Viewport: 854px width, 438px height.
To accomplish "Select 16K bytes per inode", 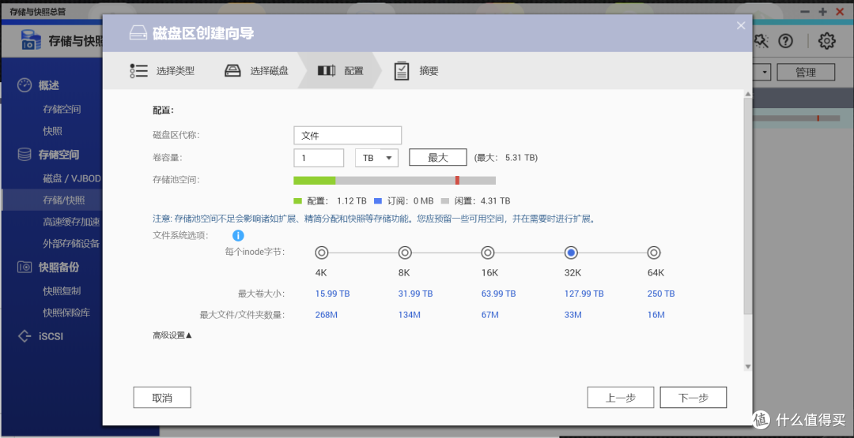I will [488, 253].
